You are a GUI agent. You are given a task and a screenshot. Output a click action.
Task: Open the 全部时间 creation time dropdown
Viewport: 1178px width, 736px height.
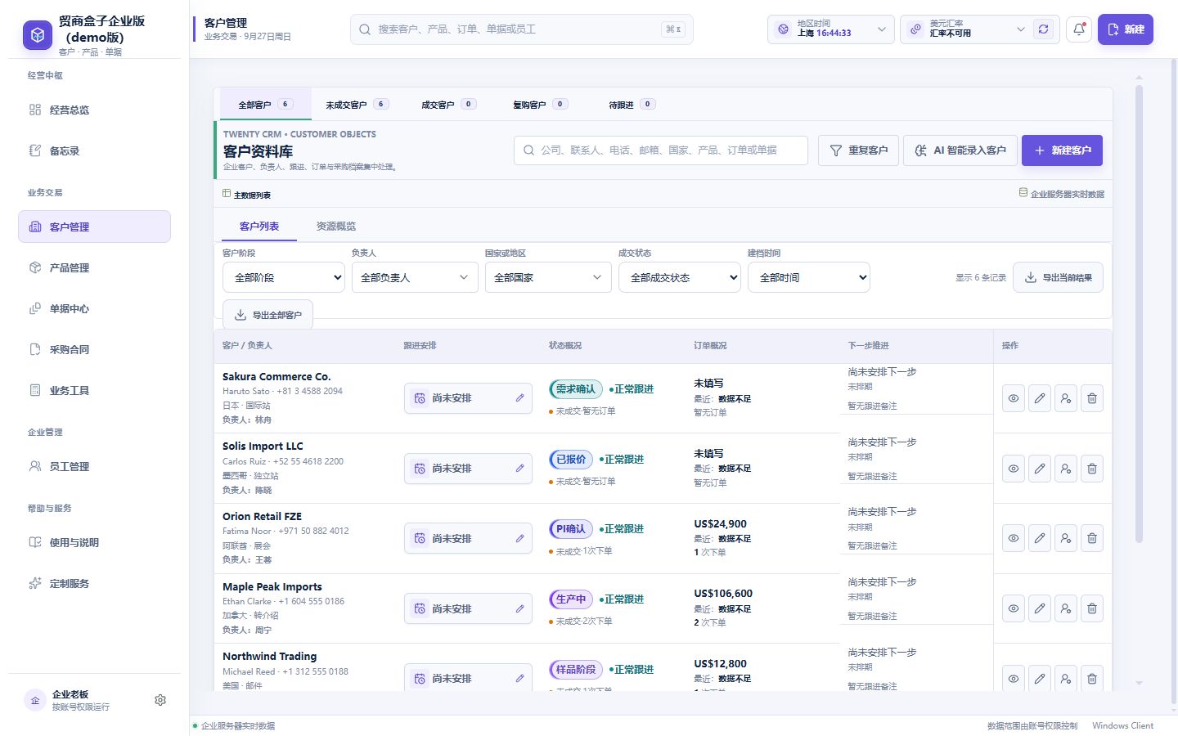(809, 277)
